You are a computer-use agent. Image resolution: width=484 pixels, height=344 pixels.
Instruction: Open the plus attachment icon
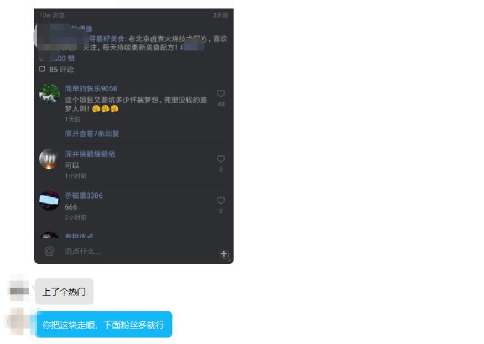tap(224, 254)
